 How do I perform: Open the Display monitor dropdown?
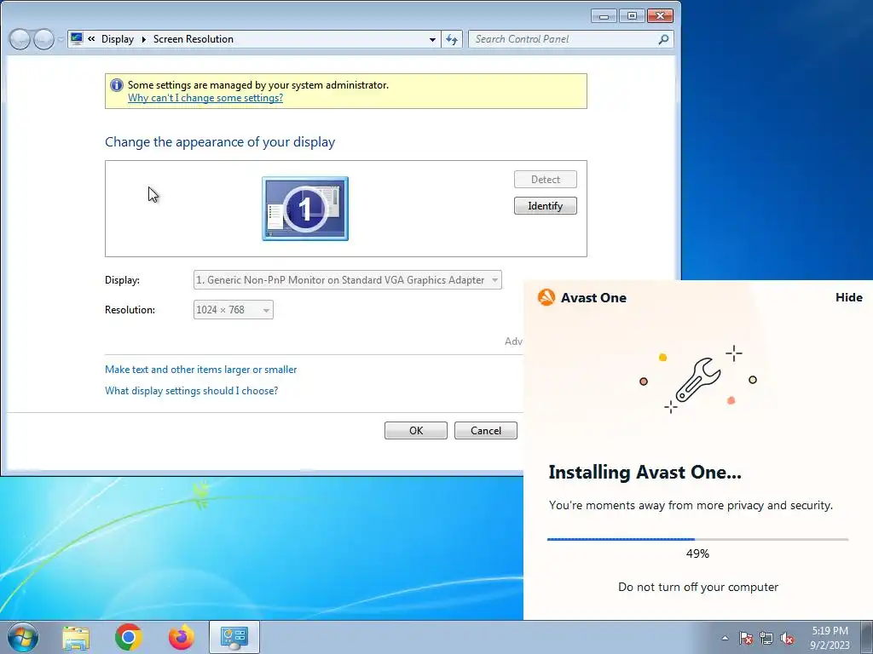(x=348, y=279)
